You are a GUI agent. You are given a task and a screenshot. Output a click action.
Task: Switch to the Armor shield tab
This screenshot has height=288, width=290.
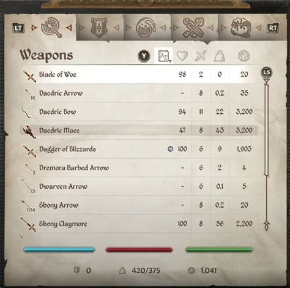tap(99, 27)
